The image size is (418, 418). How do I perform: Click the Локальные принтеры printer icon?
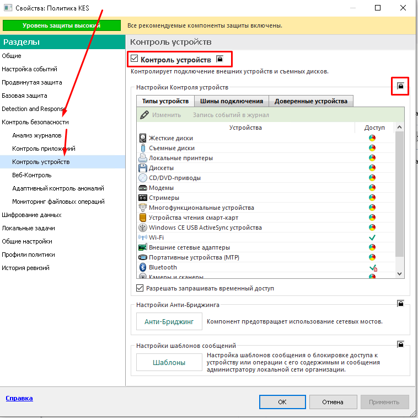click(143, 158)
